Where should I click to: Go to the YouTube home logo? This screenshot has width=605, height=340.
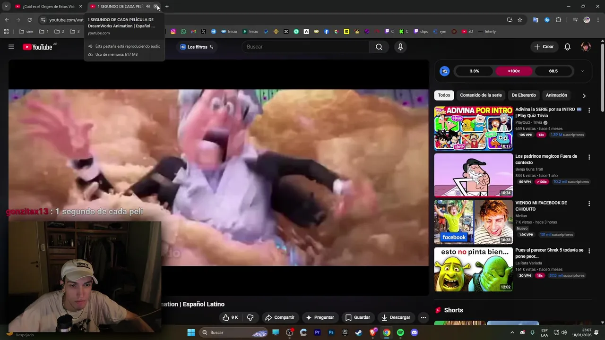click(37, 47)
